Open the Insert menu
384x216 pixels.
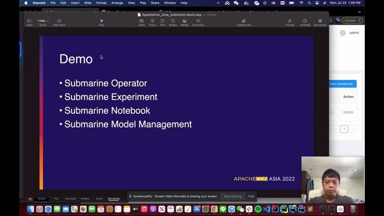click(75, 3)
